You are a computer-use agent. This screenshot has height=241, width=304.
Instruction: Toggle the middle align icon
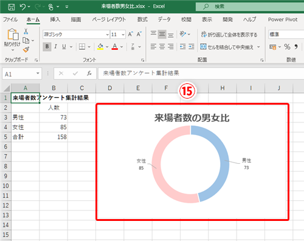[162, 34]
